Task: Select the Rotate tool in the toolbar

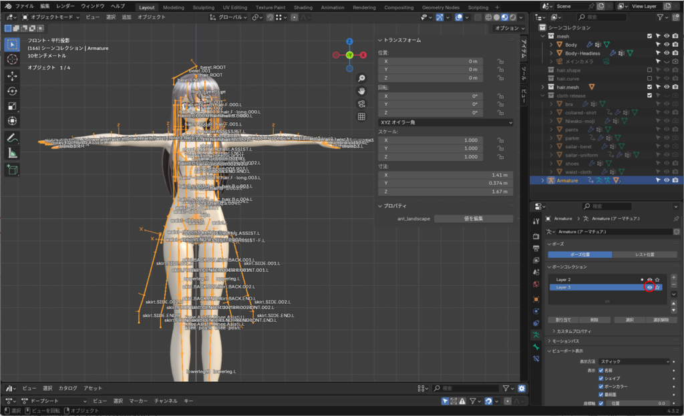Action: click(x=12, y=91)
